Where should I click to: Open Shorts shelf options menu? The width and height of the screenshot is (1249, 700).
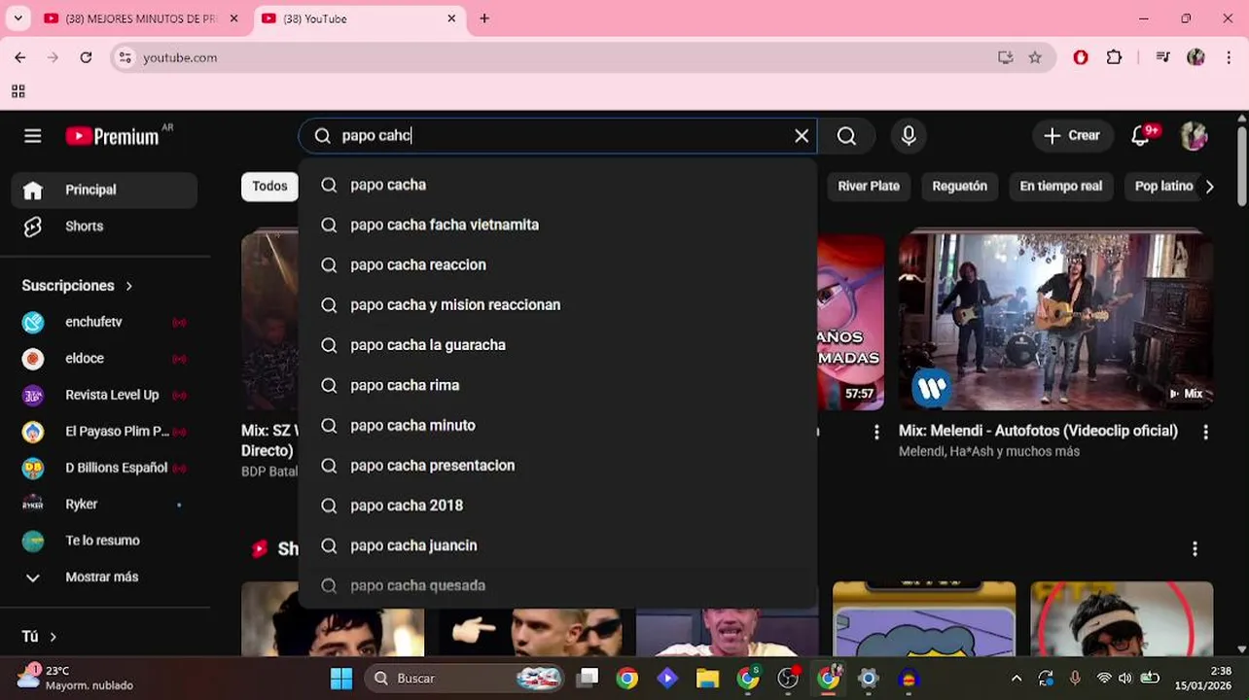[1195, 549]
